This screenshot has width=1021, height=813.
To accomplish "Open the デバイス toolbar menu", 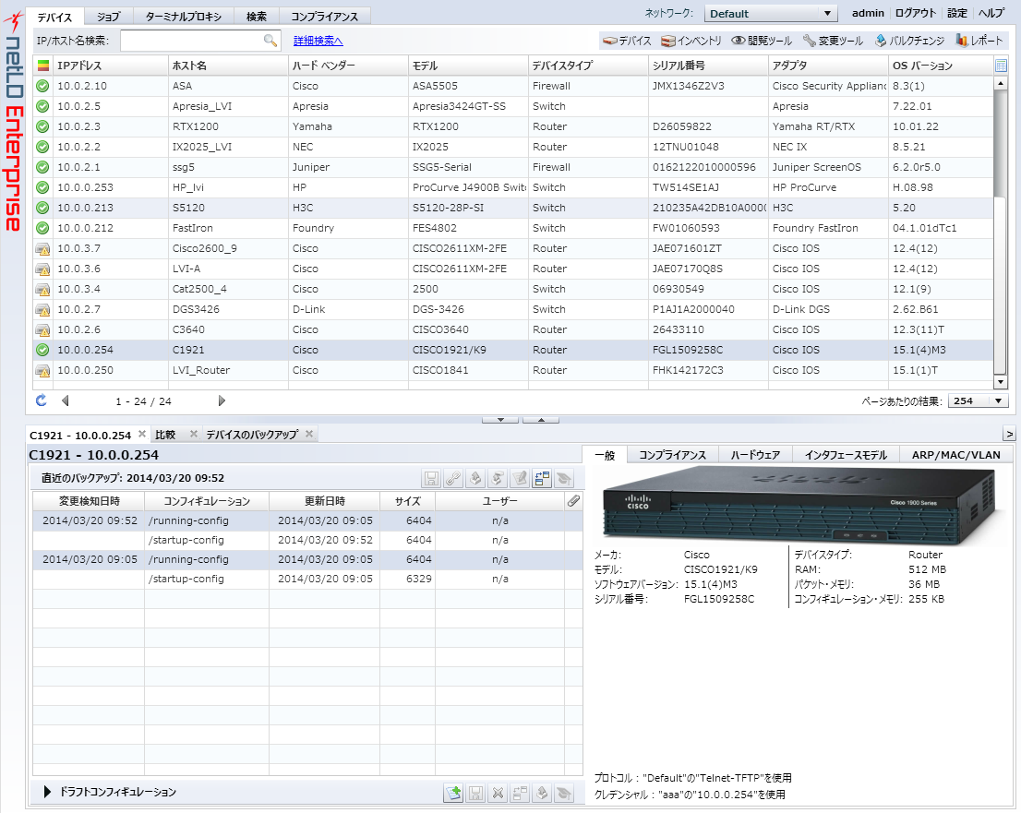I will point(627,41).
